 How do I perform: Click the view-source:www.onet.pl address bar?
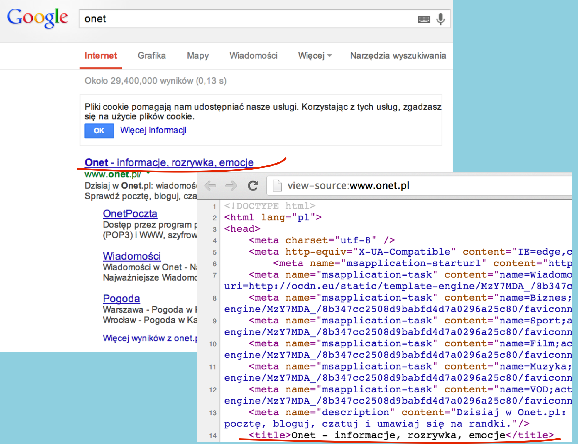click(420, 186)
